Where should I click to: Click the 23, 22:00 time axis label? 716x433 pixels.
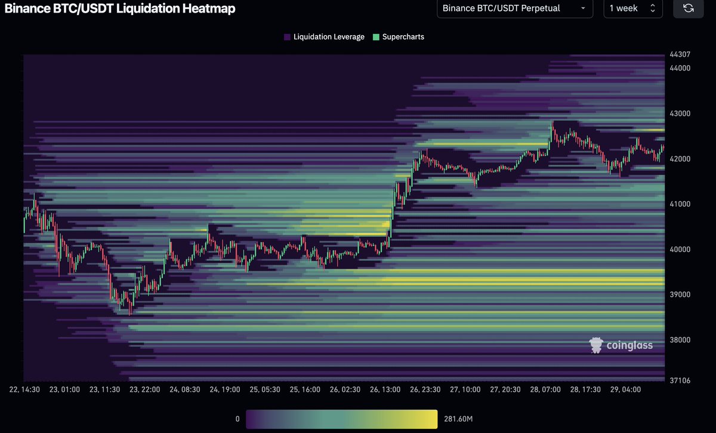144,389
